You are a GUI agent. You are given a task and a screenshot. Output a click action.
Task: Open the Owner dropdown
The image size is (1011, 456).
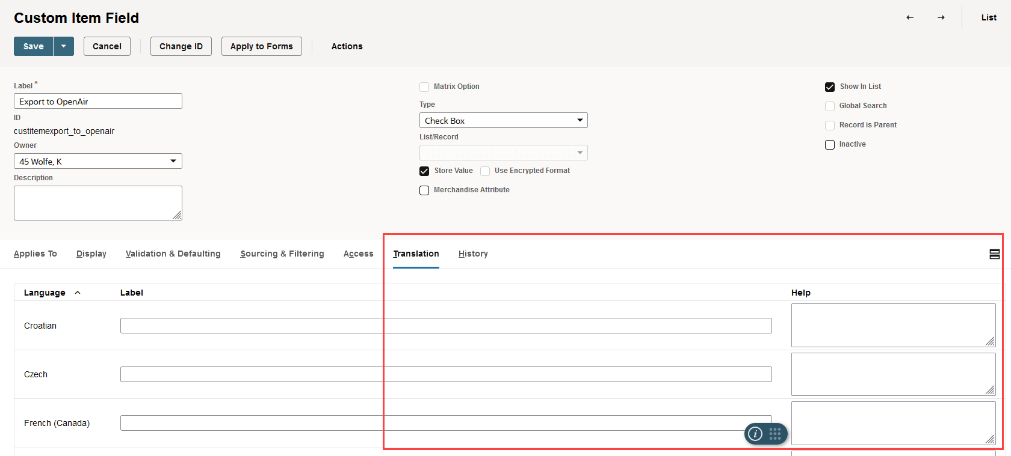click(x=98, y=161)
